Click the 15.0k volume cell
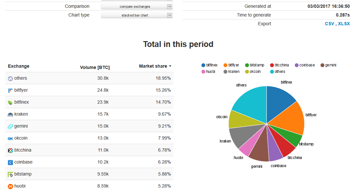The image size is (353, 193). (x=103, y=126)
